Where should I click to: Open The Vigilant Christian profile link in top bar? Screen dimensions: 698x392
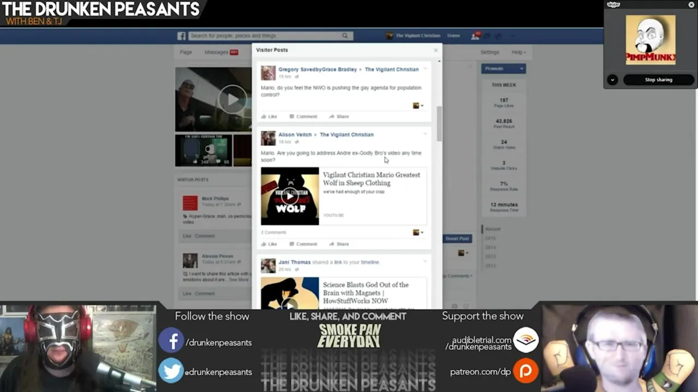pos(413,36)
